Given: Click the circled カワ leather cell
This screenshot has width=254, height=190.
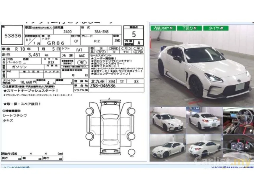Looking at the screenshot, I should coord(101,52).
